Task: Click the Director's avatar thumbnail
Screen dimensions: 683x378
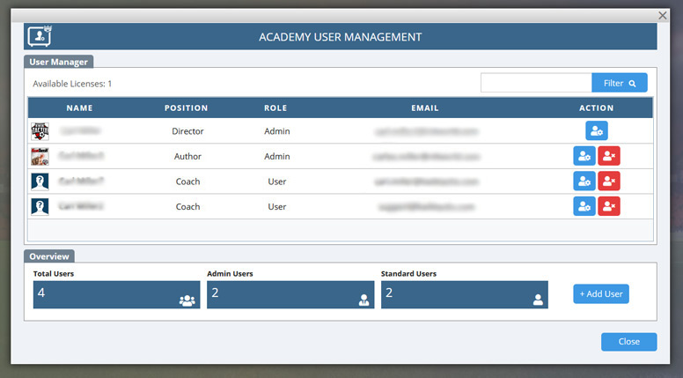Action: point(39,131)
